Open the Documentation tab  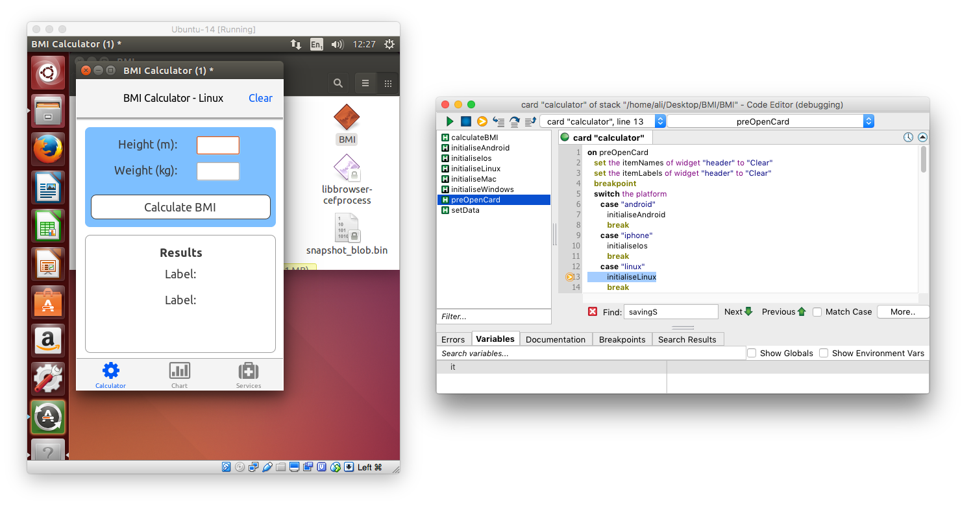click(x=555, y=339)
